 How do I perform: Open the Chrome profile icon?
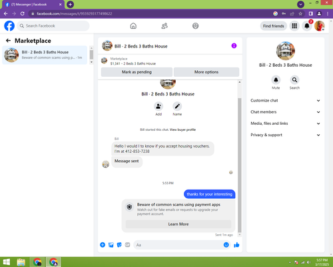(x=319, y=14)
